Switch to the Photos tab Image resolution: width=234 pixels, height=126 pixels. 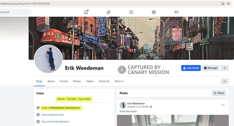[x=77, y=81]
